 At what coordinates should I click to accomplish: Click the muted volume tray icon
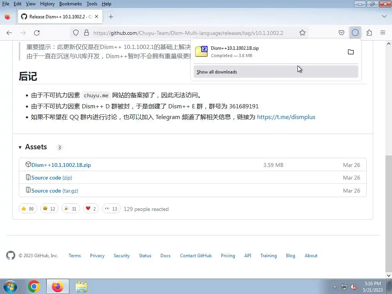[x=353, y=287]
